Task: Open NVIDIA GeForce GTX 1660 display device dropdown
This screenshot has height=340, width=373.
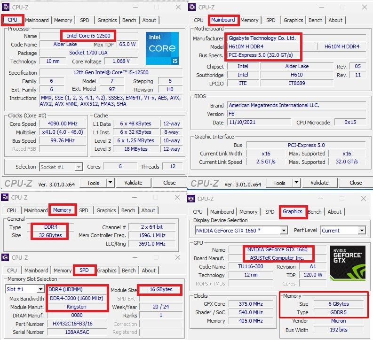Action: (241, 231)
